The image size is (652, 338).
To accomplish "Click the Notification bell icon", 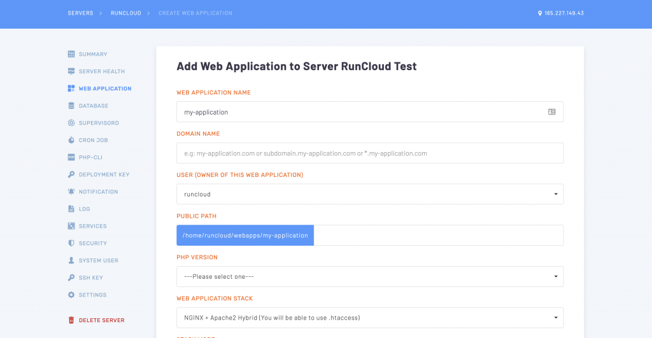I will pos(71,192).
